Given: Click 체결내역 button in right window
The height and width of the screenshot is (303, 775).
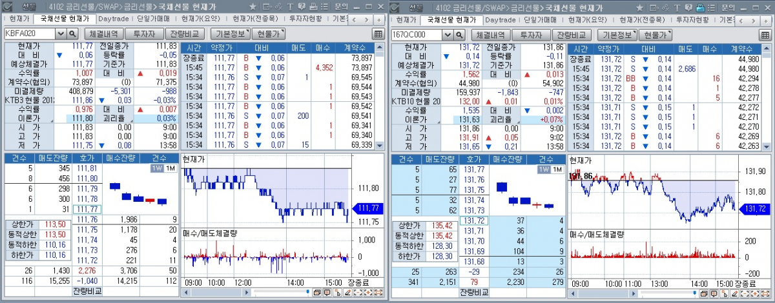Looking at the screenshot, I should pyautogui.click(x=490, y=34).
